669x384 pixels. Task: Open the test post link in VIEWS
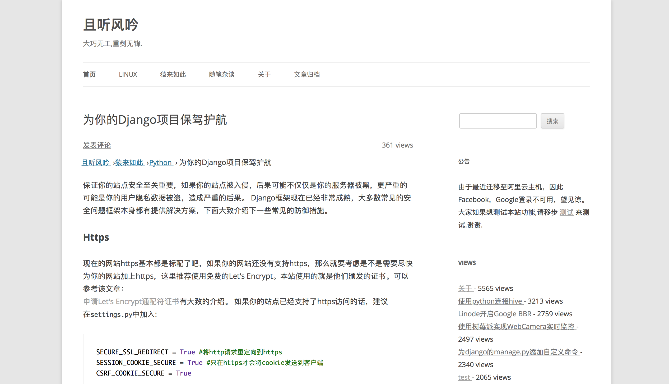(464, 377)
